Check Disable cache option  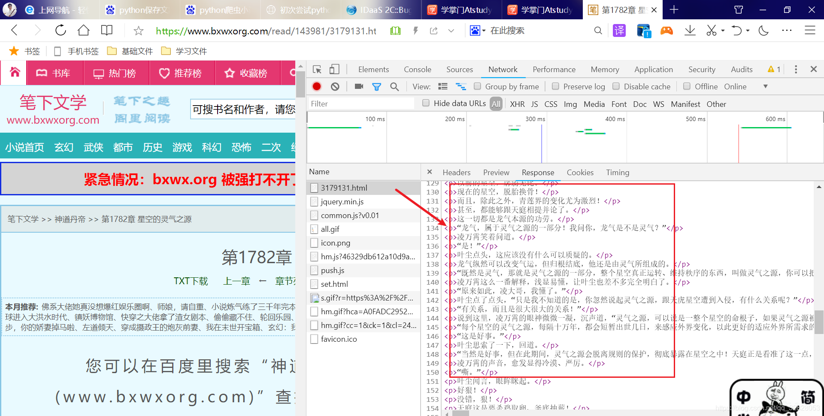click(x=616, y=86)
